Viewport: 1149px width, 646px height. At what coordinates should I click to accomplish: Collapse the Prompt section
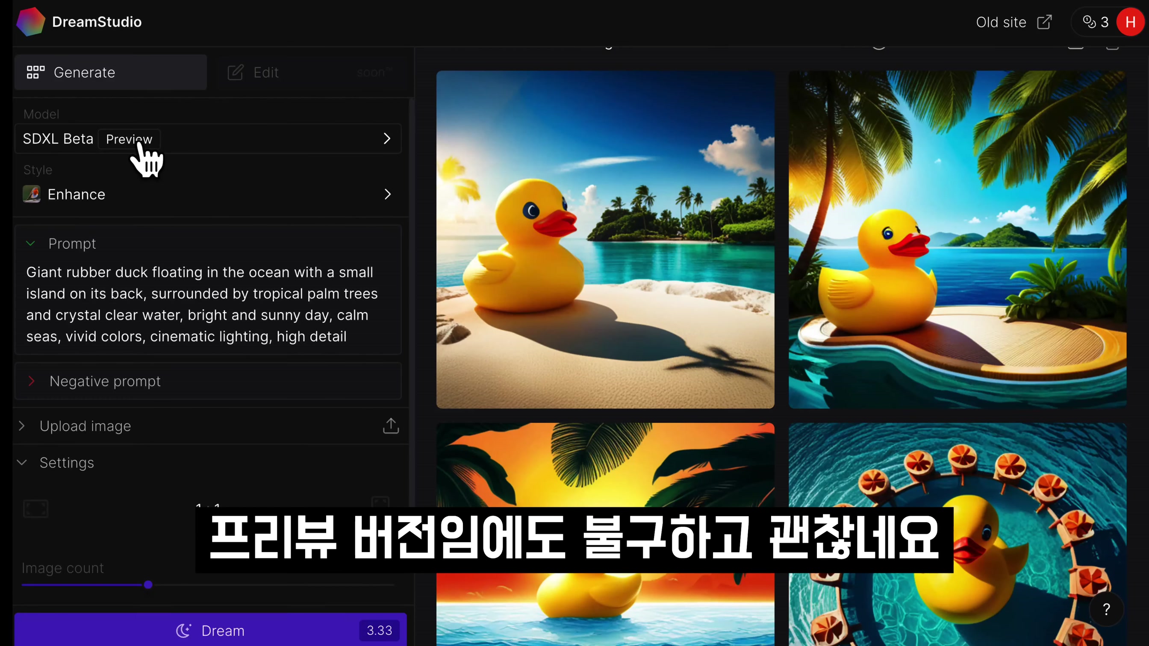pos(30,244)
